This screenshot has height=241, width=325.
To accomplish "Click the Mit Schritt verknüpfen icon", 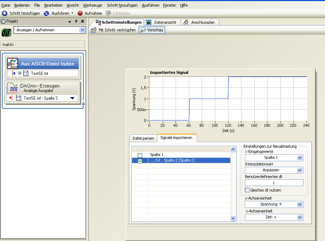I will tap(94, 30).
